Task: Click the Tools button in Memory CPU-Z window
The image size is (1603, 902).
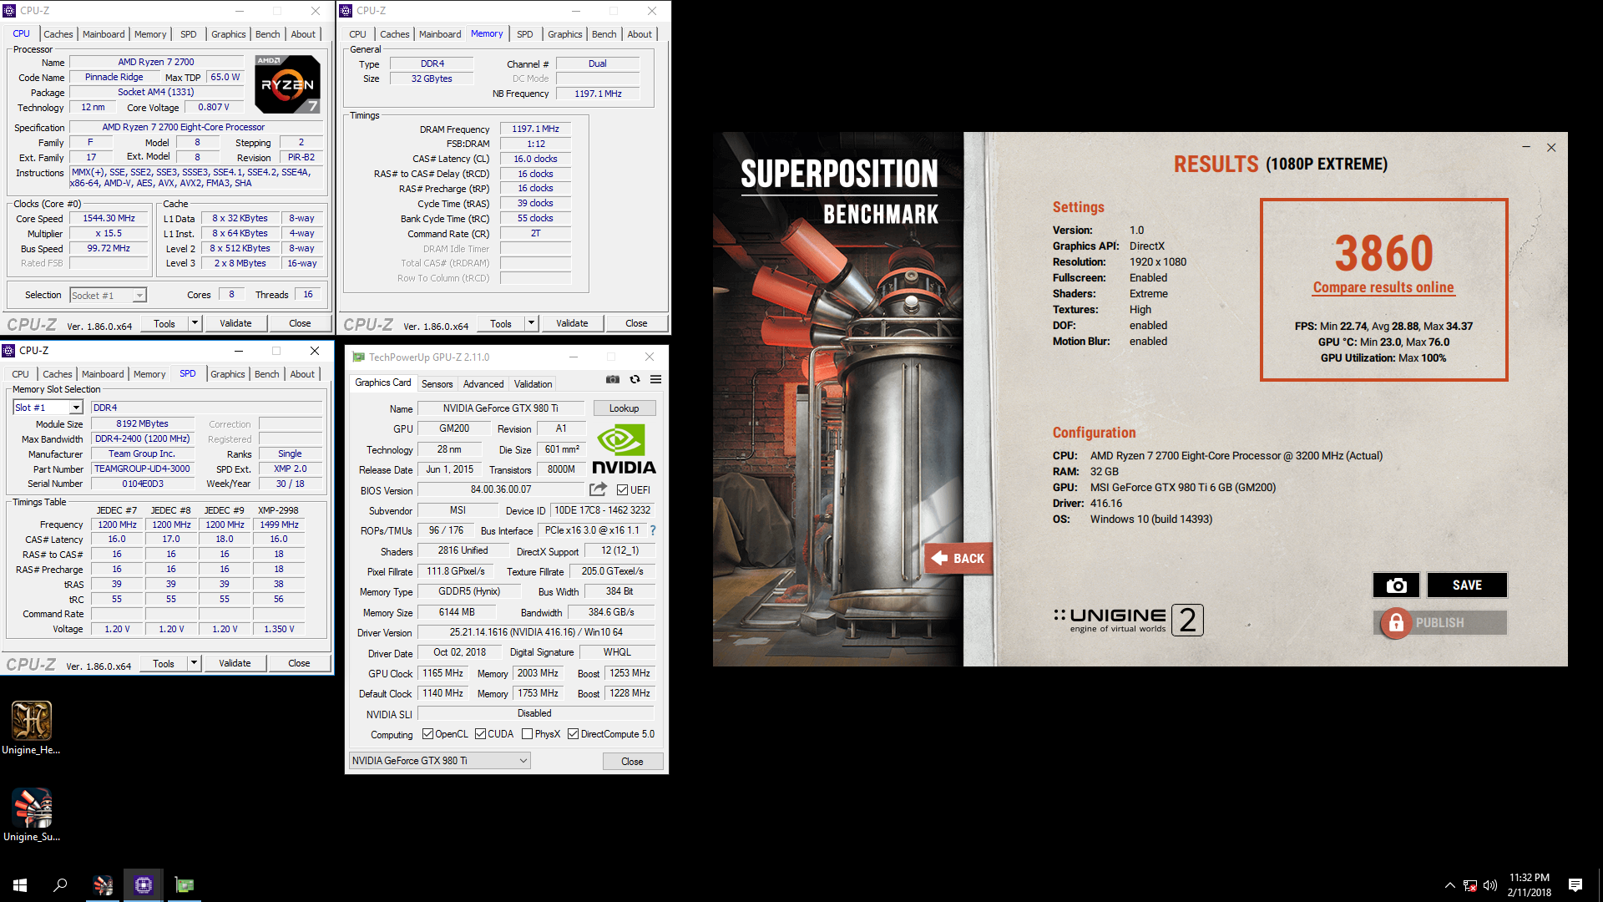Action: pos(501,323)
